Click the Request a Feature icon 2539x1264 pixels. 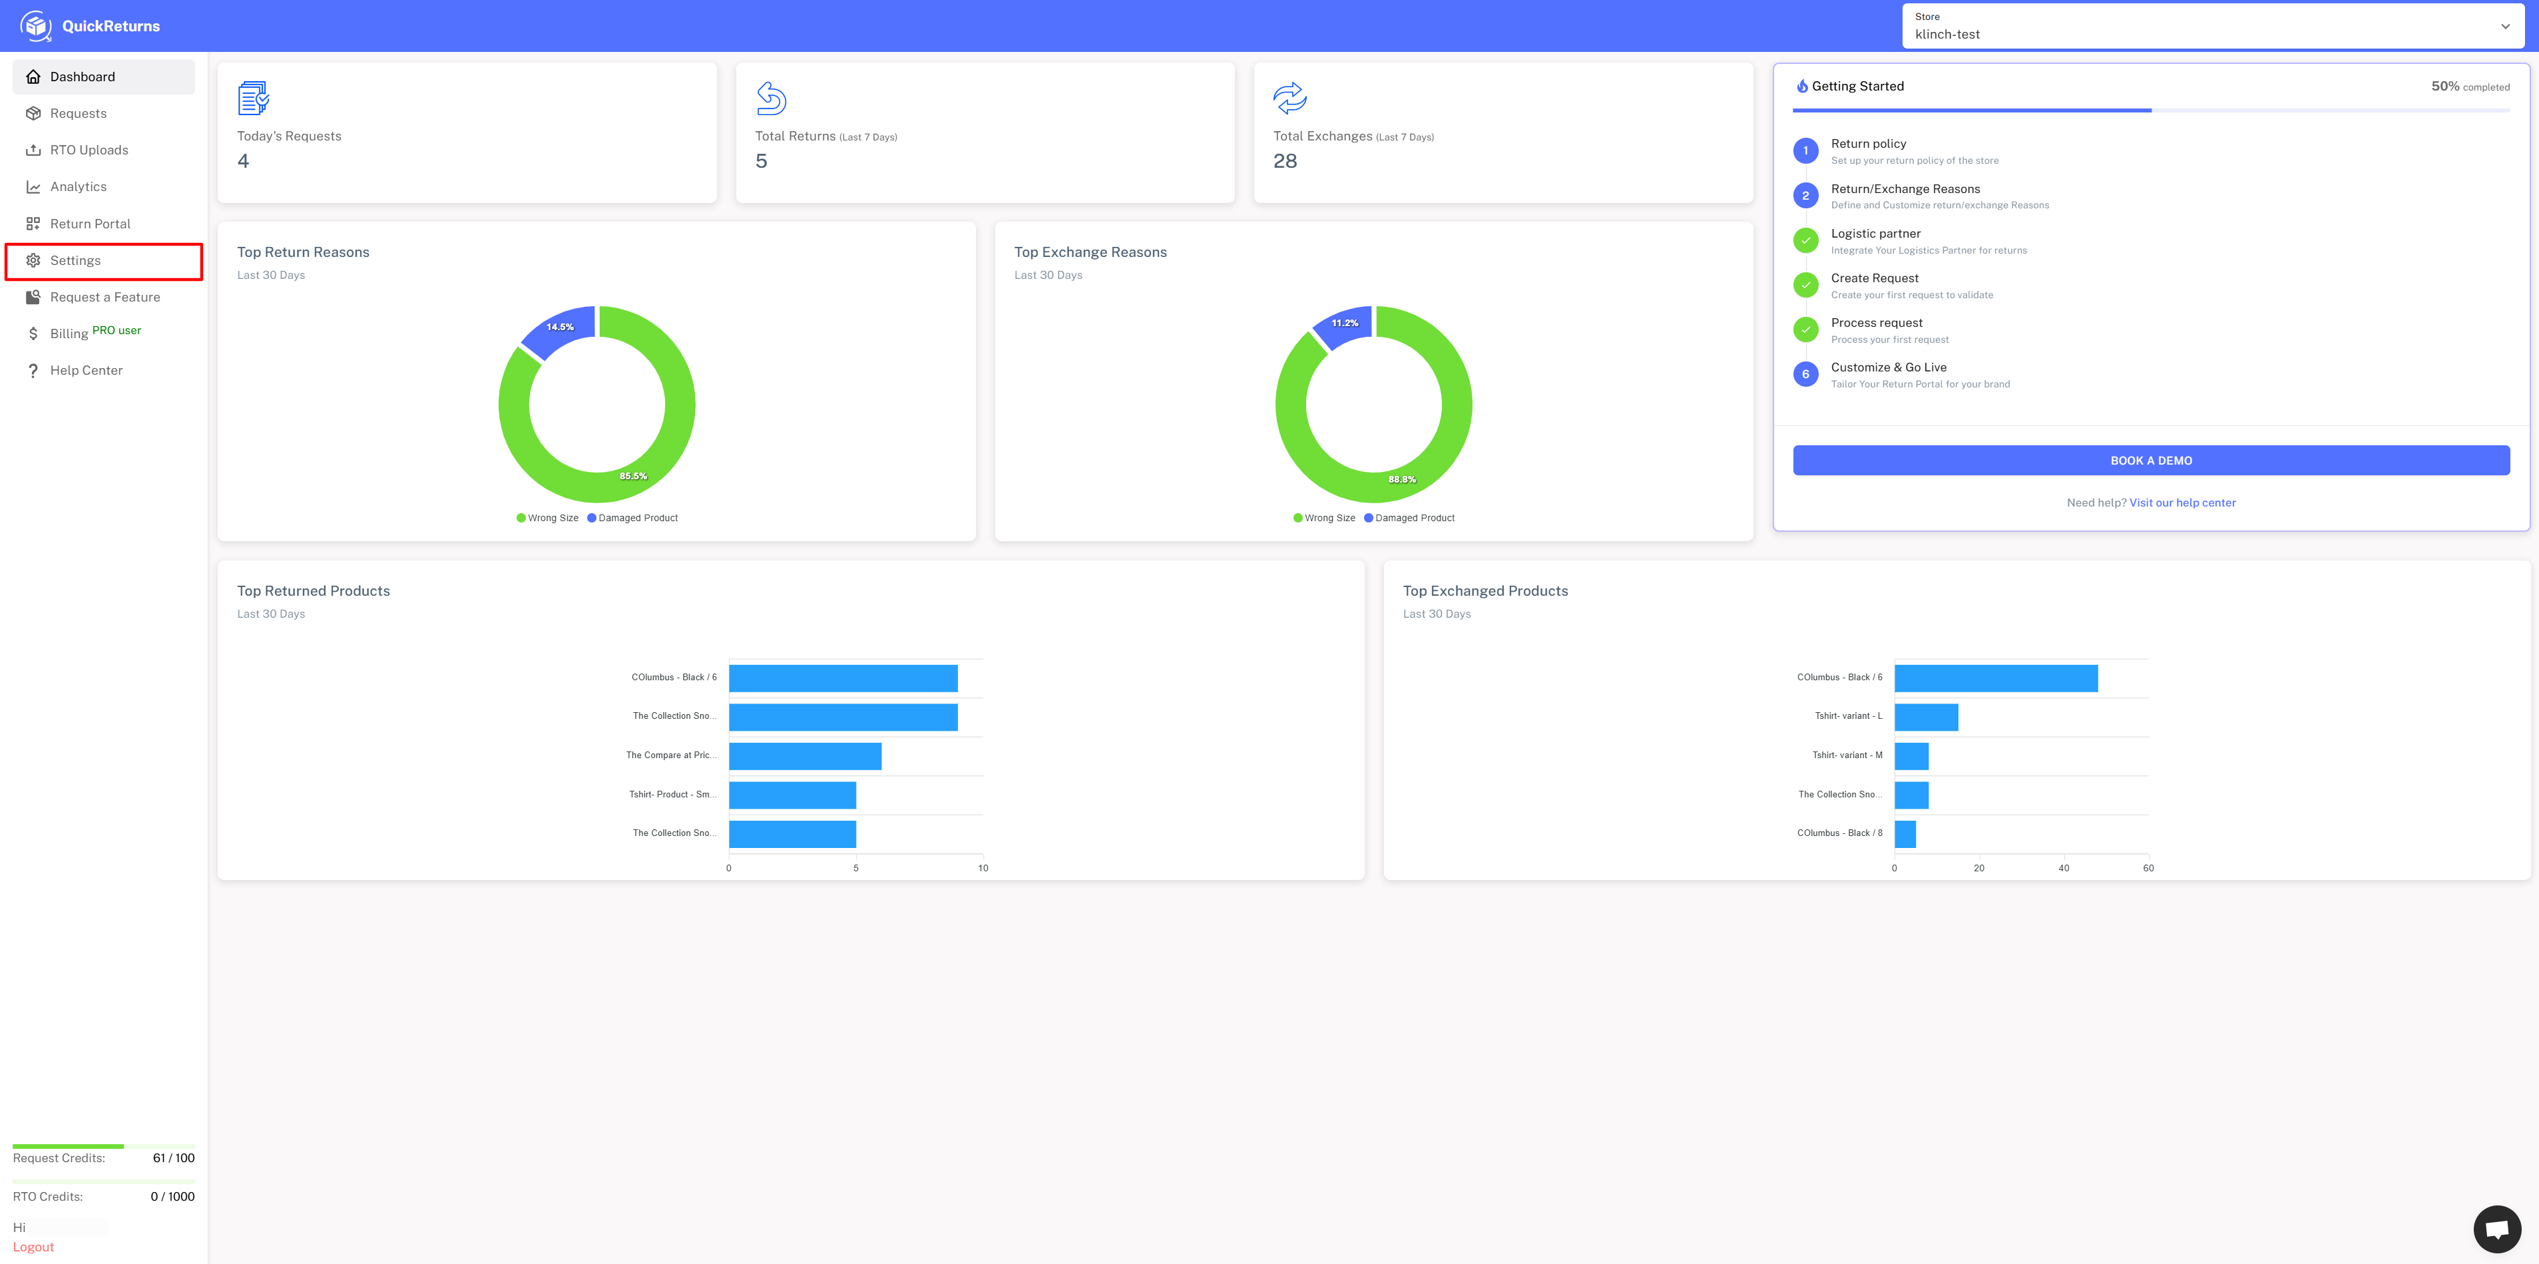pos(33,297)
